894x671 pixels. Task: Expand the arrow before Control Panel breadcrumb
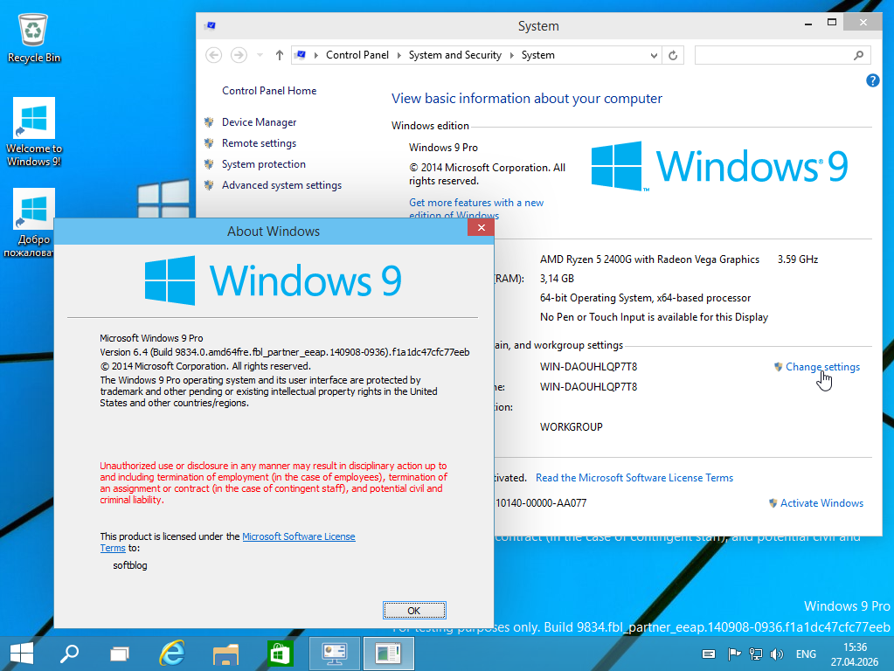pos(315,55)
